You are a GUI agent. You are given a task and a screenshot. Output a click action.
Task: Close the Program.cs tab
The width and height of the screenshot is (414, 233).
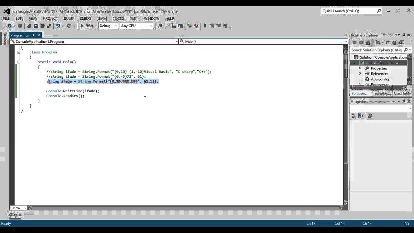pos(39,35)
